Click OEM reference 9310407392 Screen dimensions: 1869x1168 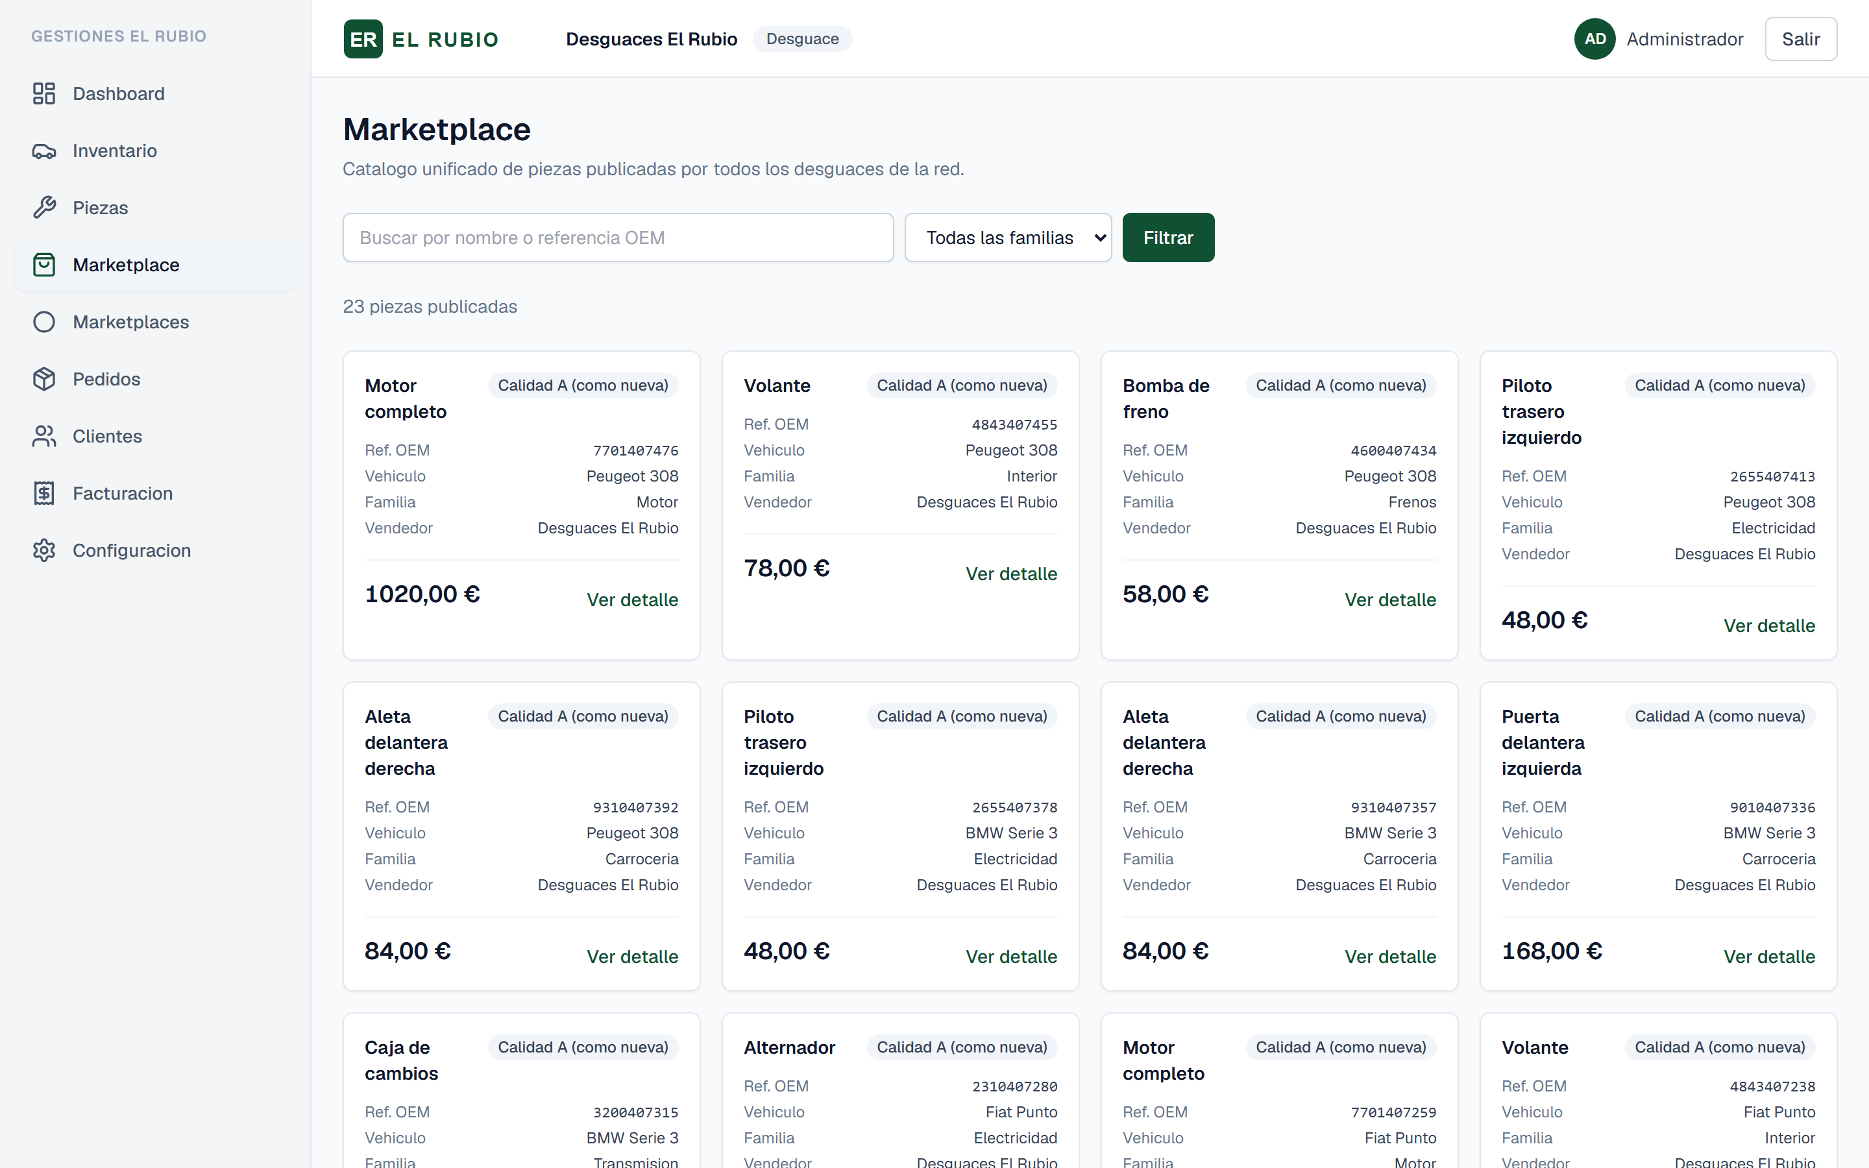coord(635,807)
